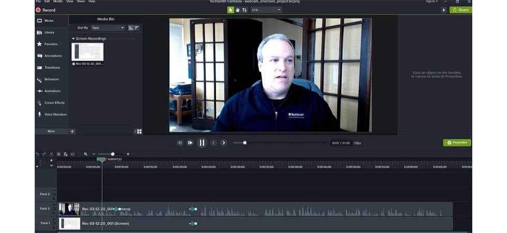Open the Favorites panel
Image resolution: width=507 pixels, height=233 pixels.
(52, 44)
